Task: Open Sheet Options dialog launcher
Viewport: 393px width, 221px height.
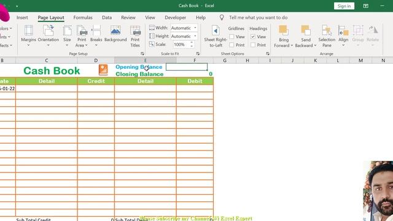Action: [268, 53]
